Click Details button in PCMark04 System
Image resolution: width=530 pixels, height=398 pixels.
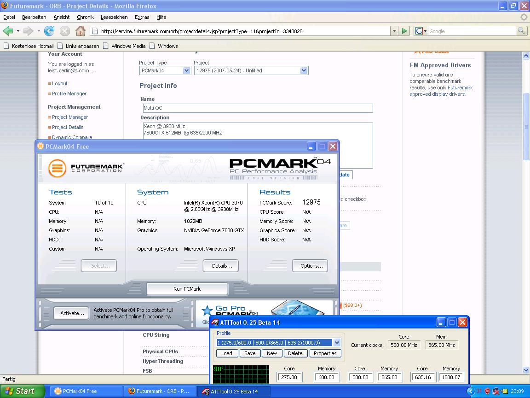221,266
